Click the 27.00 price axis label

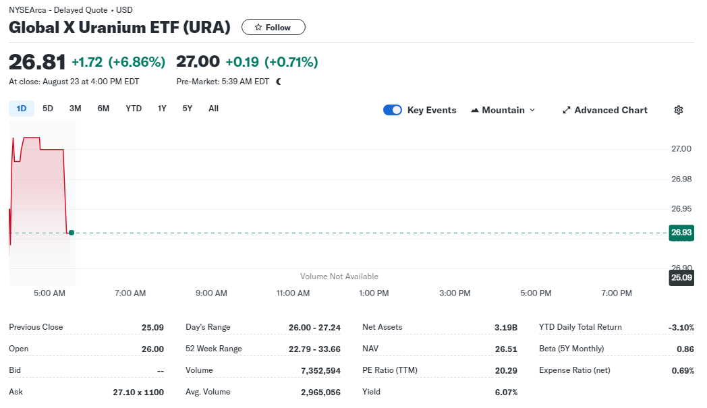(681, 149)
